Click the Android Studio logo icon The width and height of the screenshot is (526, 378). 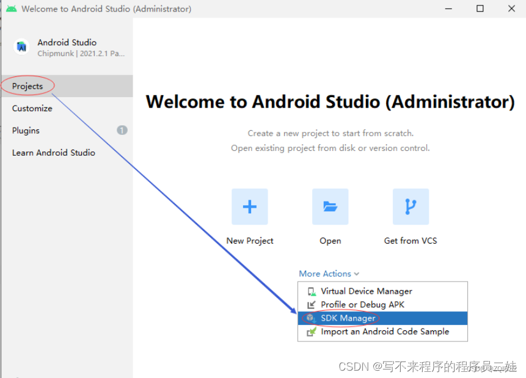[x=21, y=46]
